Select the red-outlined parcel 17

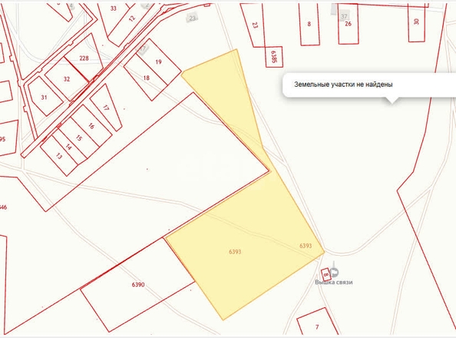[x=106, y=108]
